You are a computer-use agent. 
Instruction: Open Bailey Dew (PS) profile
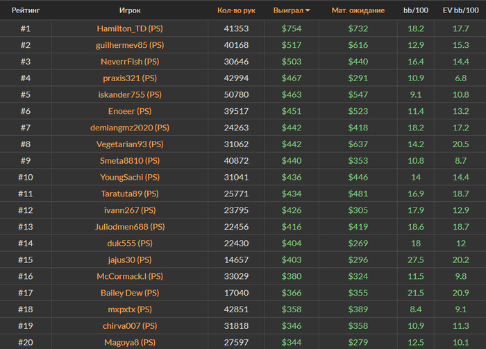[130, 293]
